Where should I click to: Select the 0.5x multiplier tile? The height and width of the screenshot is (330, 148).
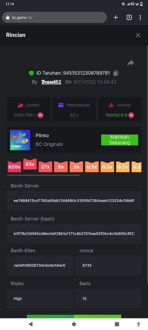(92, 167)
